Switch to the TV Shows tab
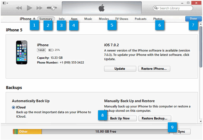 point(122,19)
